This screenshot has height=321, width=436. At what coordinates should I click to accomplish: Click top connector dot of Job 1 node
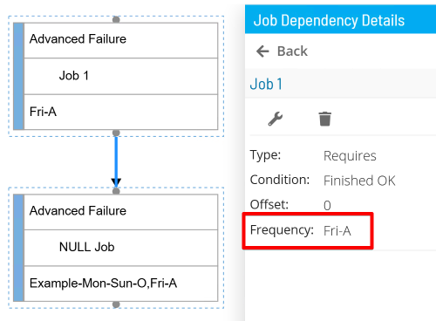tap(116, 19)
